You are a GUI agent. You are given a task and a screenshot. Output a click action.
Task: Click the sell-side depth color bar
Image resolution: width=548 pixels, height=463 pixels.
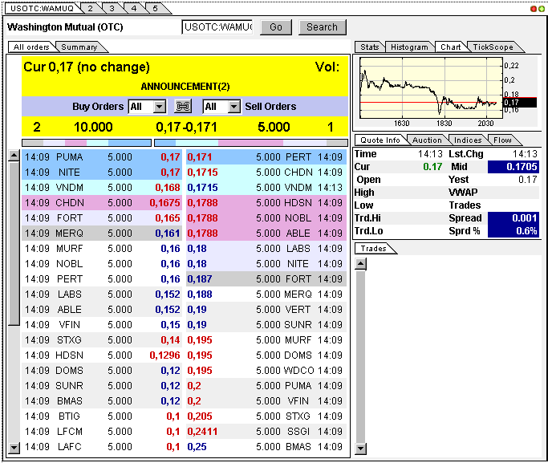(251, 143)
